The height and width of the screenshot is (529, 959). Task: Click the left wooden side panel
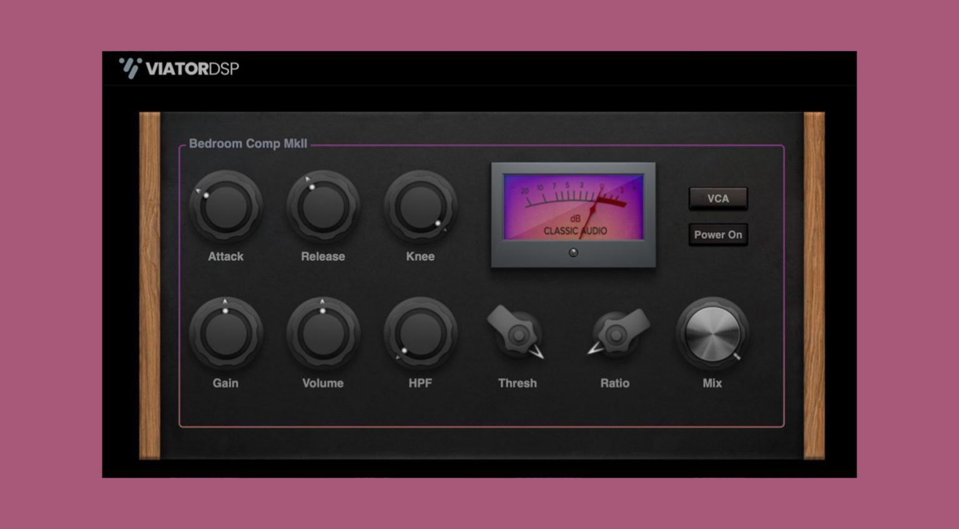[150, 281]
